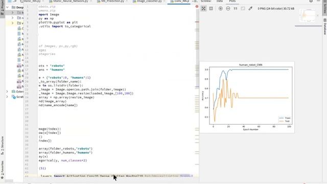The image size is (327, 184).
Task: Click the human_robot_CNN accuracy plot image
Action: pos(247,97)
